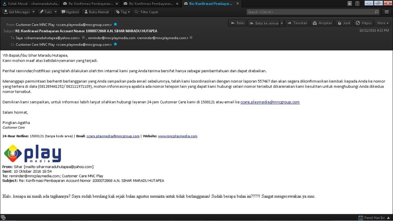This screenshot has height=221, width=393.
Task: Click the reminder@mncplaymedia.com recipient
Action: [x=138, y=38]
